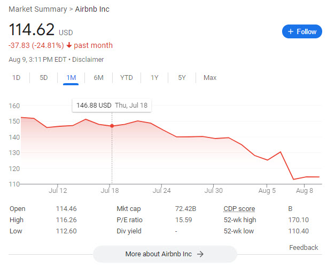The image size is (335, 268).
Task: Click the red down arrow price change icon
Action: pos(69,45)
